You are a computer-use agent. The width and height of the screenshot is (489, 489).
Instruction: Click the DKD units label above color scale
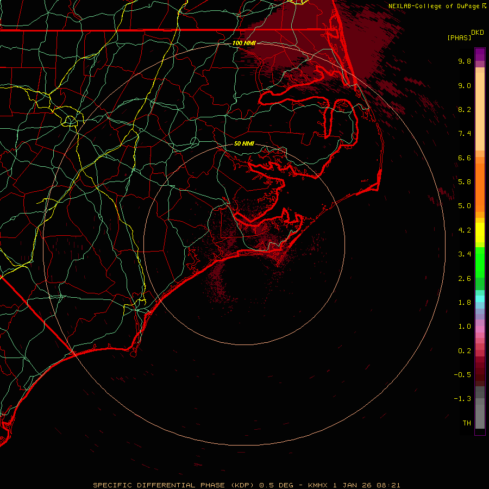click(x=478, y=33)
